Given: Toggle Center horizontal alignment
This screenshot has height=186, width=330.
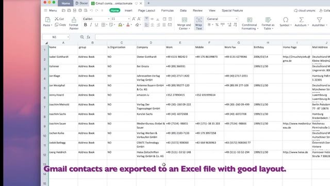Looking at the screenshot, I should (x=152, y=25).
